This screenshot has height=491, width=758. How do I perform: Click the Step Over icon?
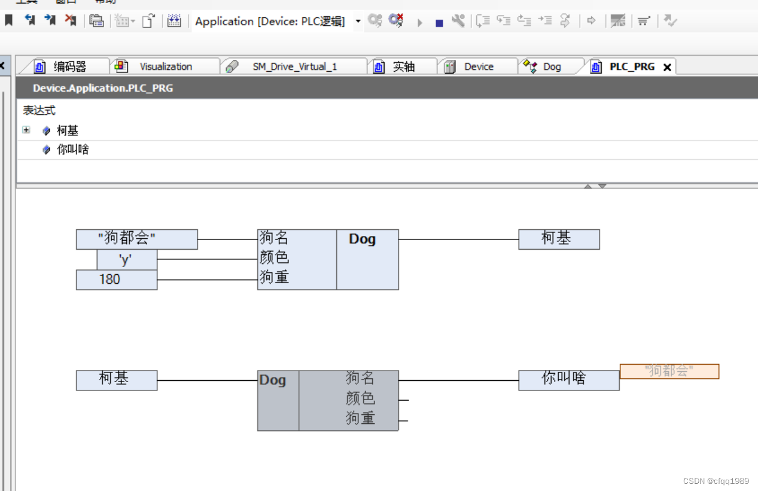coord(482,22)
